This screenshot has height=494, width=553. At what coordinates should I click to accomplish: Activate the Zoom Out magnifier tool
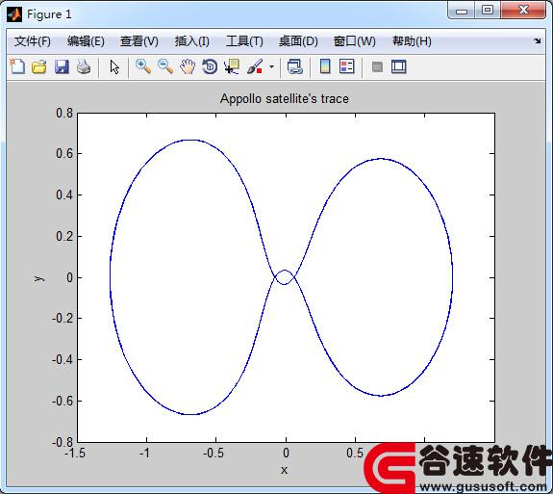point(165,66)
